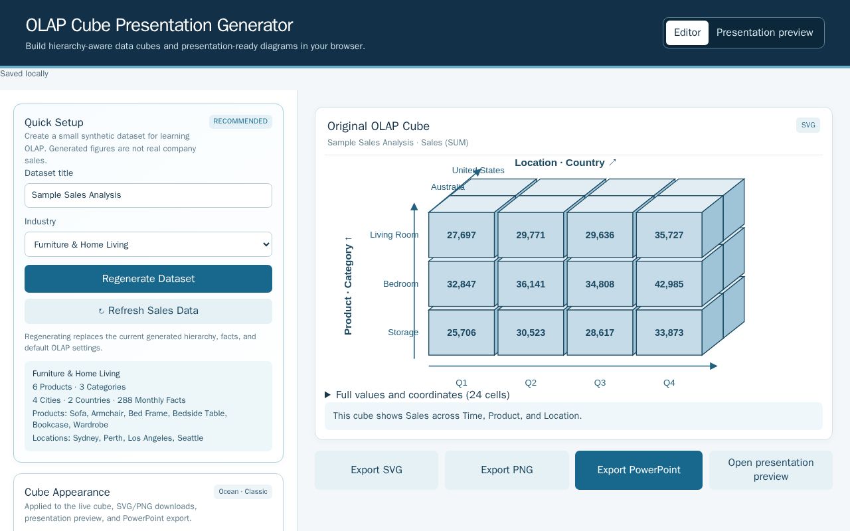Expand Full values and coordinates details
The height and width of the screenshot is (531, 850).
pos(417,395)
